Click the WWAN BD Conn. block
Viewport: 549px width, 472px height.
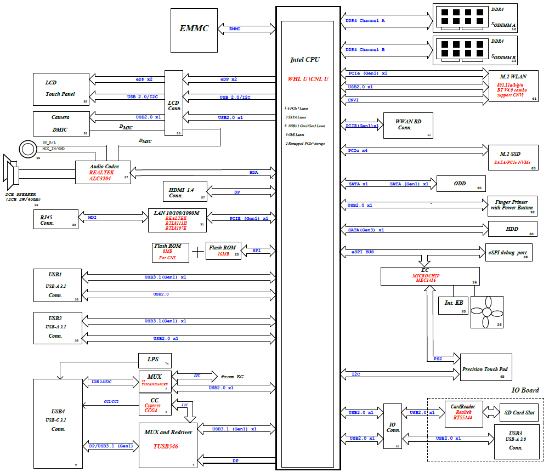[x=407, y=125]
